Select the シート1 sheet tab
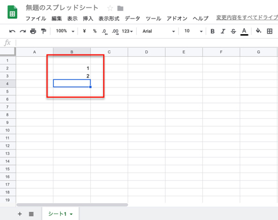This screenshot has width=278, height=220. [60, 214]
